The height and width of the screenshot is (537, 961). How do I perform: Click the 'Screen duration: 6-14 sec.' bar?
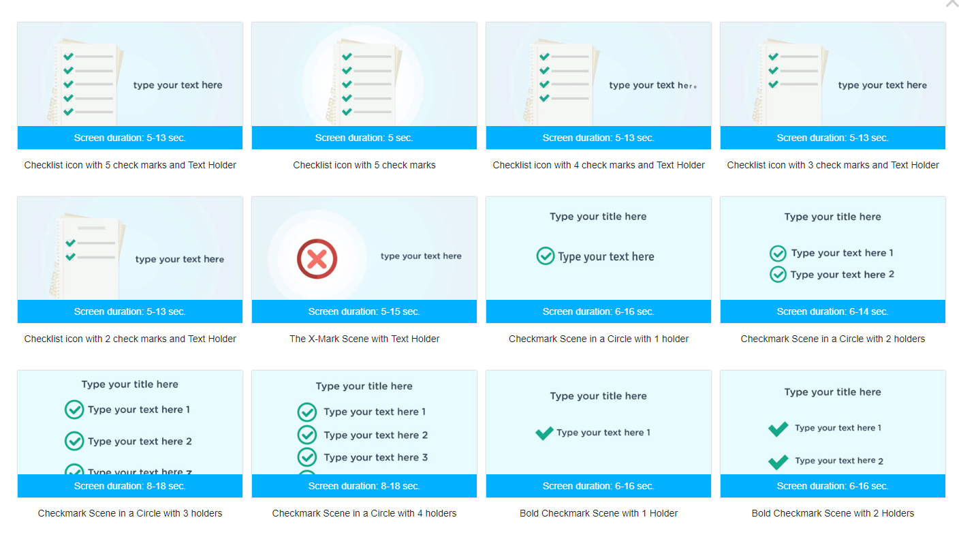pyautogui.click(x=833, y=311)
